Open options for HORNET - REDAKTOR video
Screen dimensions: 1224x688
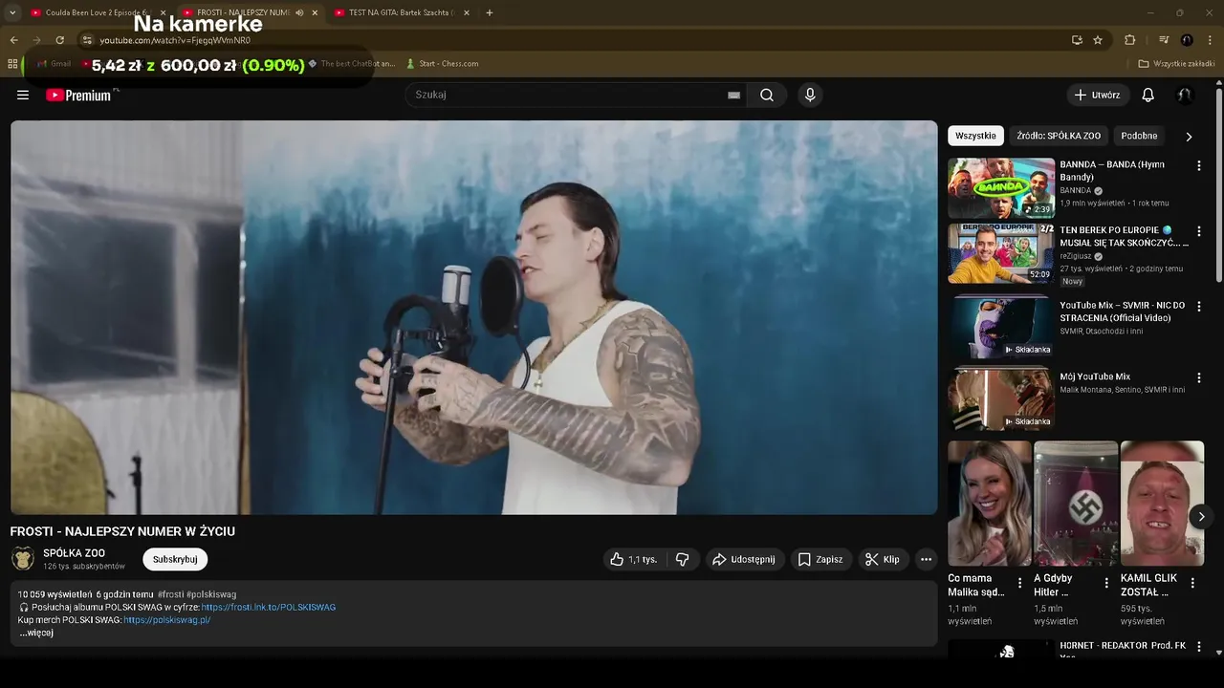pos(1199,647)
